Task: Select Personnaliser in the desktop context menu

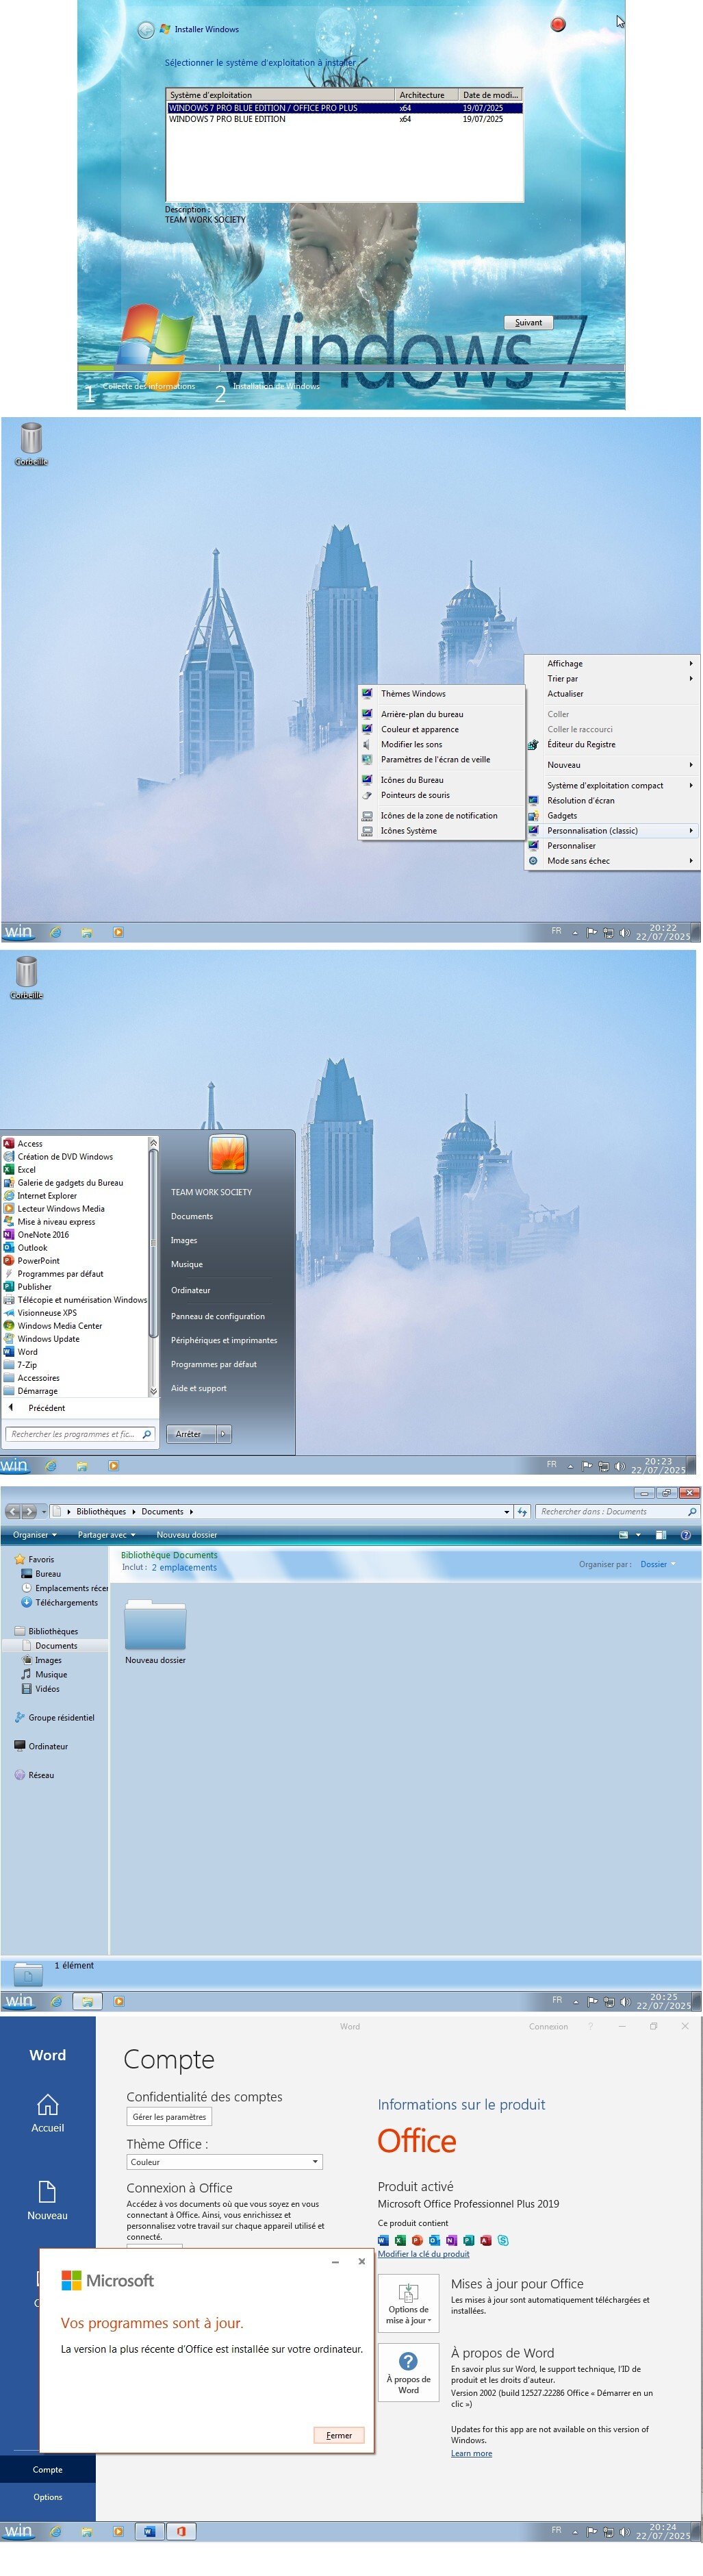Action: point(612,846)
